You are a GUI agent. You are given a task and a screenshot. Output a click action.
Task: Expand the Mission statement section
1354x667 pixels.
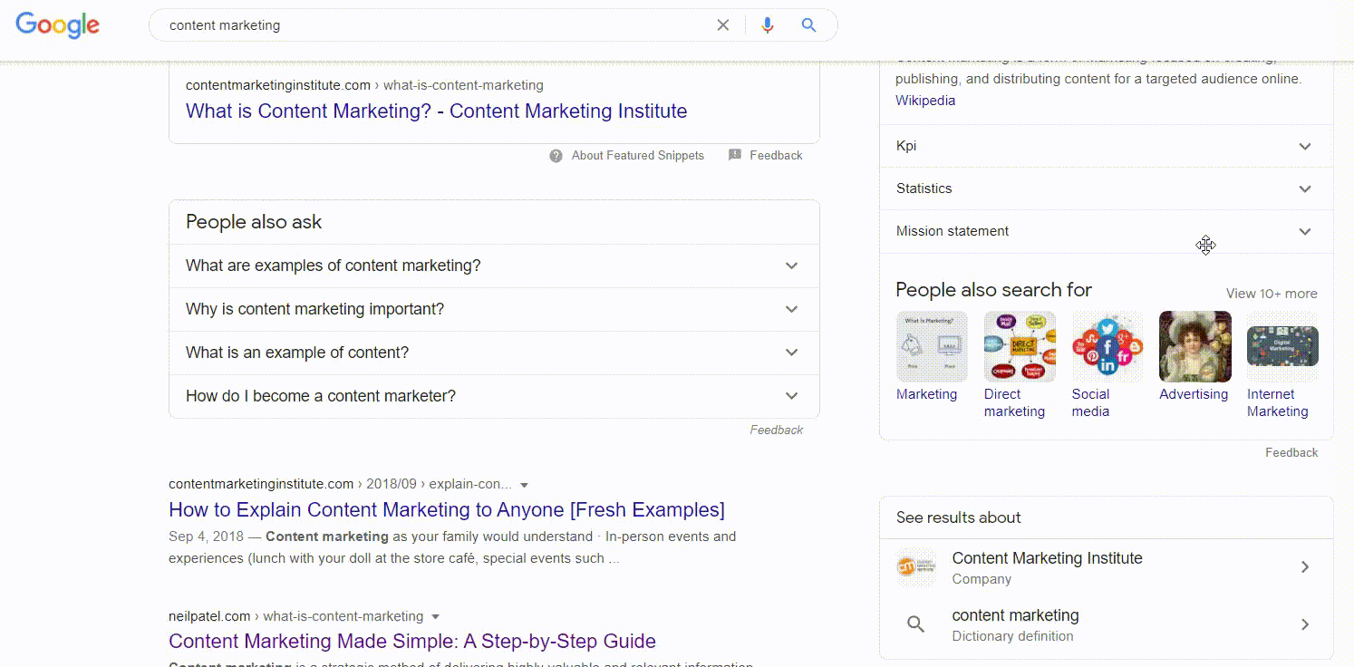1106,231
